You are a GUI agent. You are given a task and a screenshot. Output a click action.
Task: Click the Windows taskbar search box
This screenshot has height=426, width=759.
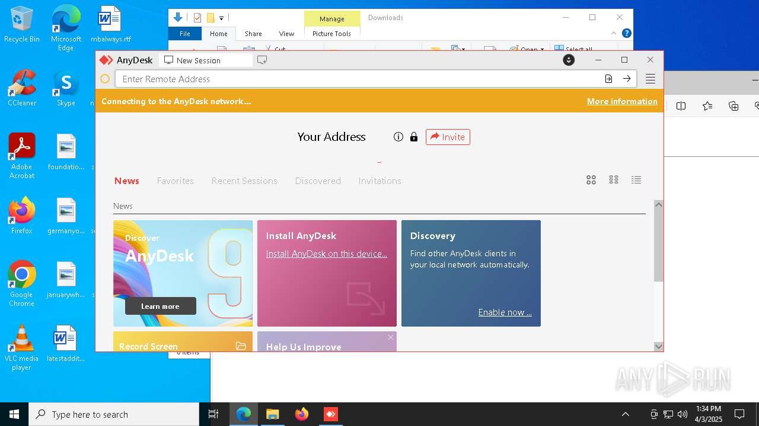coord(114,414)
